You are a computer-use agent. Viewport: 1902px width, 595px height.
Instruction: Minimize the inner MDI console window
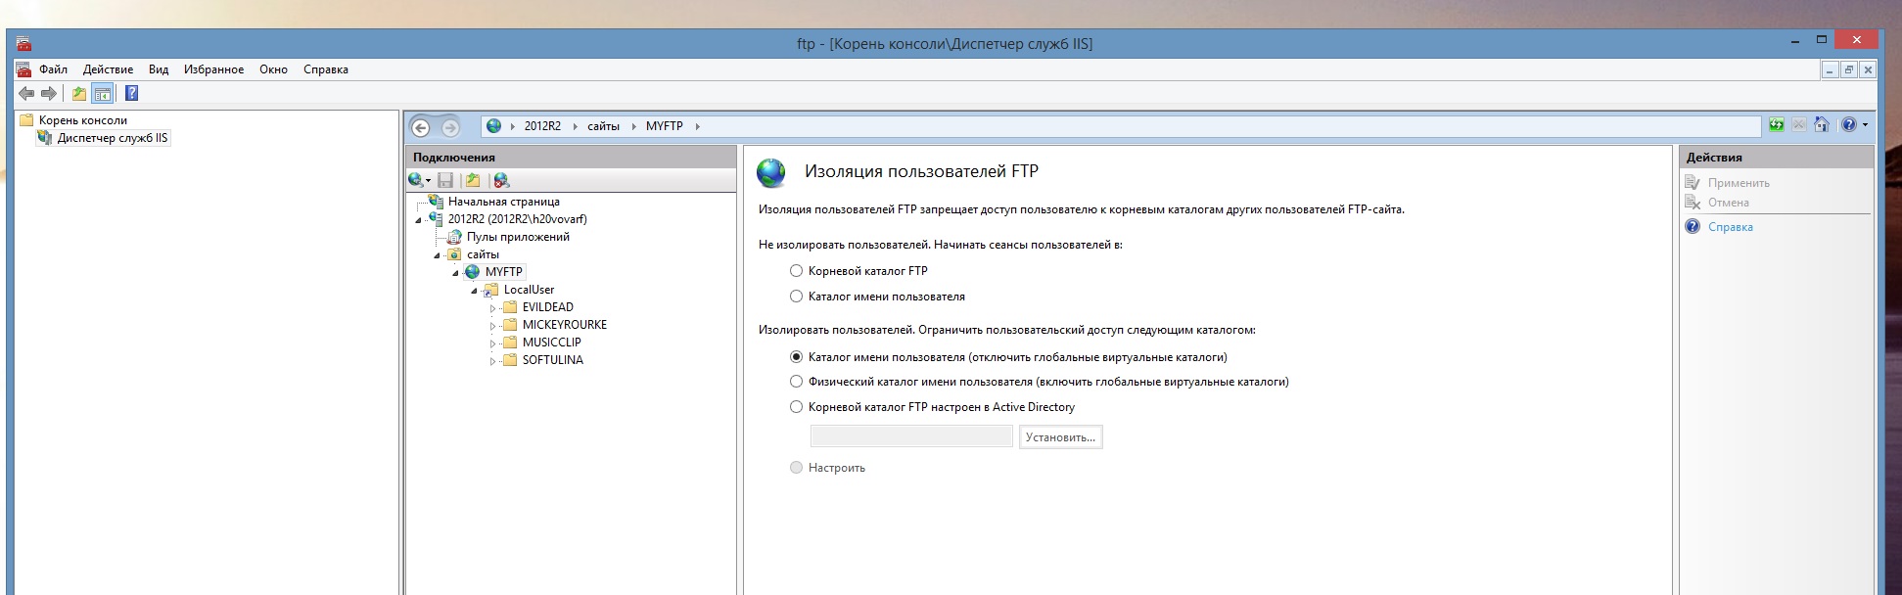tap(1830, 69)
